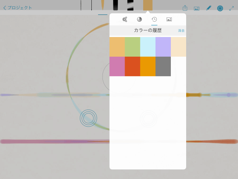The width and height of the screenshot is (238, 179).
Task: Select the gray history swatch
Action: (x=163, y=66)
